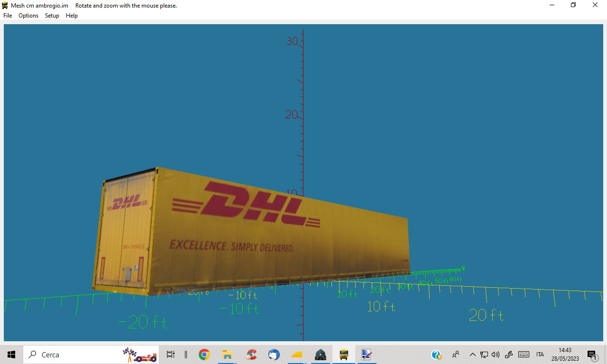607x364 pixels.
Task: Click the racing car search highlight image
Action: click(139, 355)
